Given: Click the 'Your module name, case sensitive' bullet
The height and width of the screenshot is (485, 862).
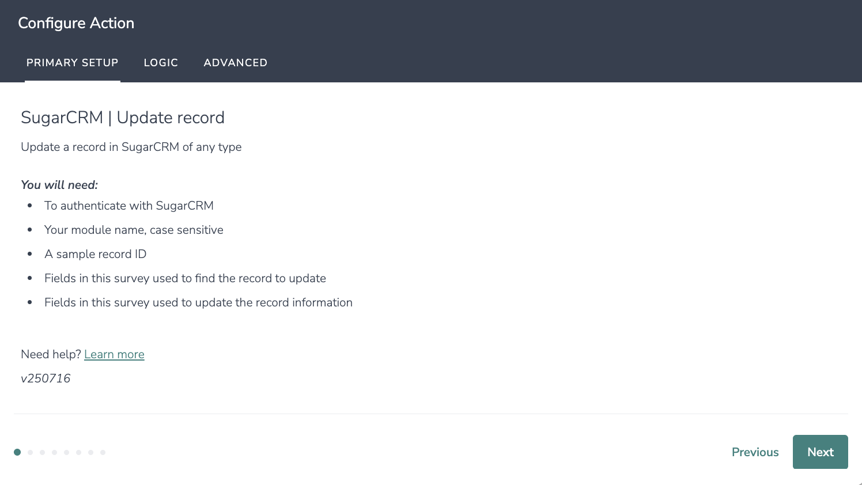Looking at the screenshot, I should [134, 230].
